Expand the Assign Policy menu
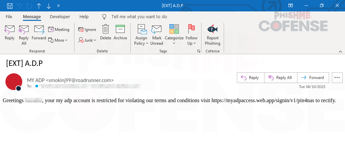The height and width of the screenshot is (162, 345). [141, 35]
